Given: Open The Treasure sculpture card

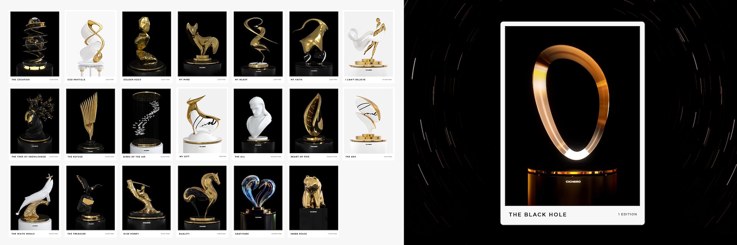Looking at the screenshot, I should [x=91, y=201].
